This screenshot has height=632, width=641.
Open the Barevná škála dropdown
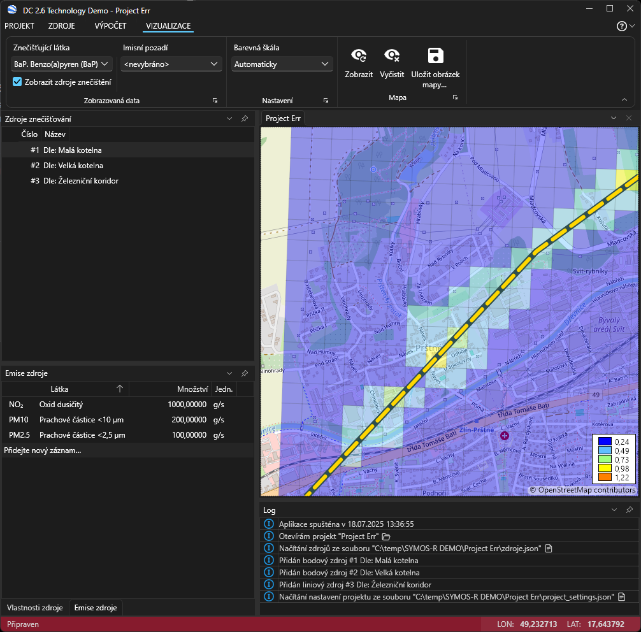(x=282, y=64)
